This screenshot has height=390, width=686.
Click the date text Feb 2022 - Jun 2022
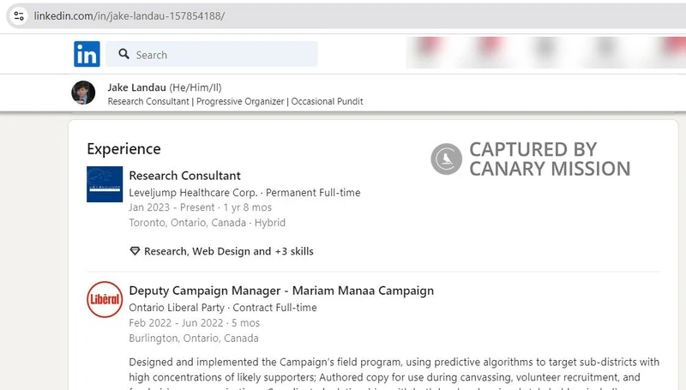pyautogui.click(x=176, y=323)
